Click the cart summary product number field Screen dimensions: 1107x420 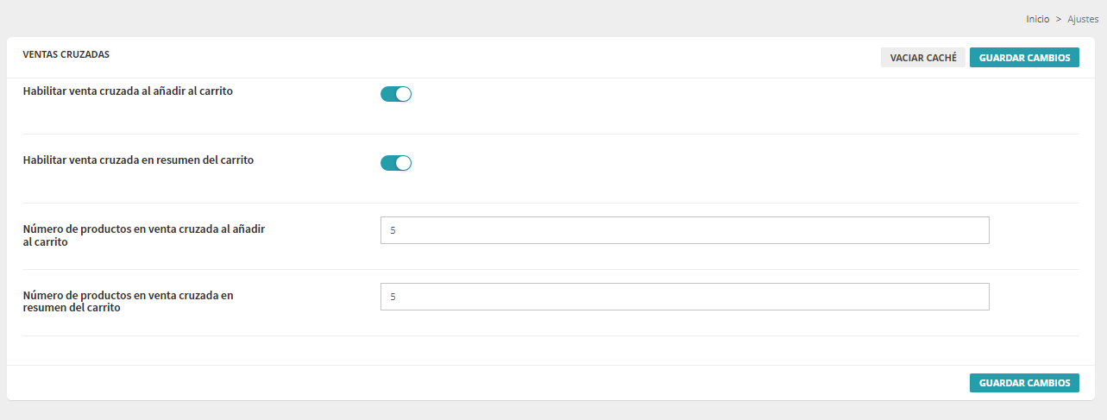(684, 297)
